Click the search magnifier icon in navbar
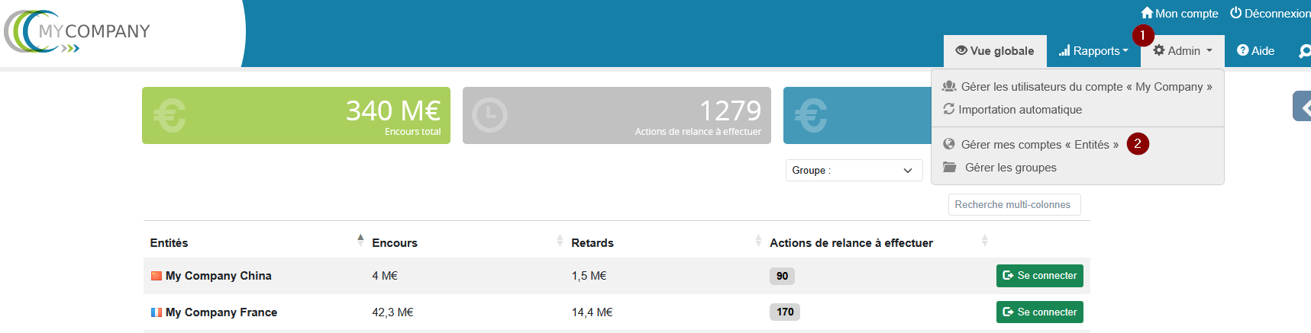 pyautogui.click(x=1305, y=51)
